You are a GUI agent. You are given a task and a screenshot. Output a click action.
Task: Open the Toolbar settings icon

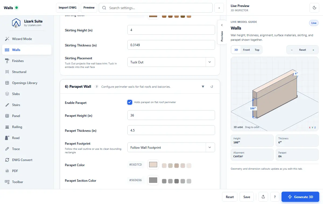(7, 182)
